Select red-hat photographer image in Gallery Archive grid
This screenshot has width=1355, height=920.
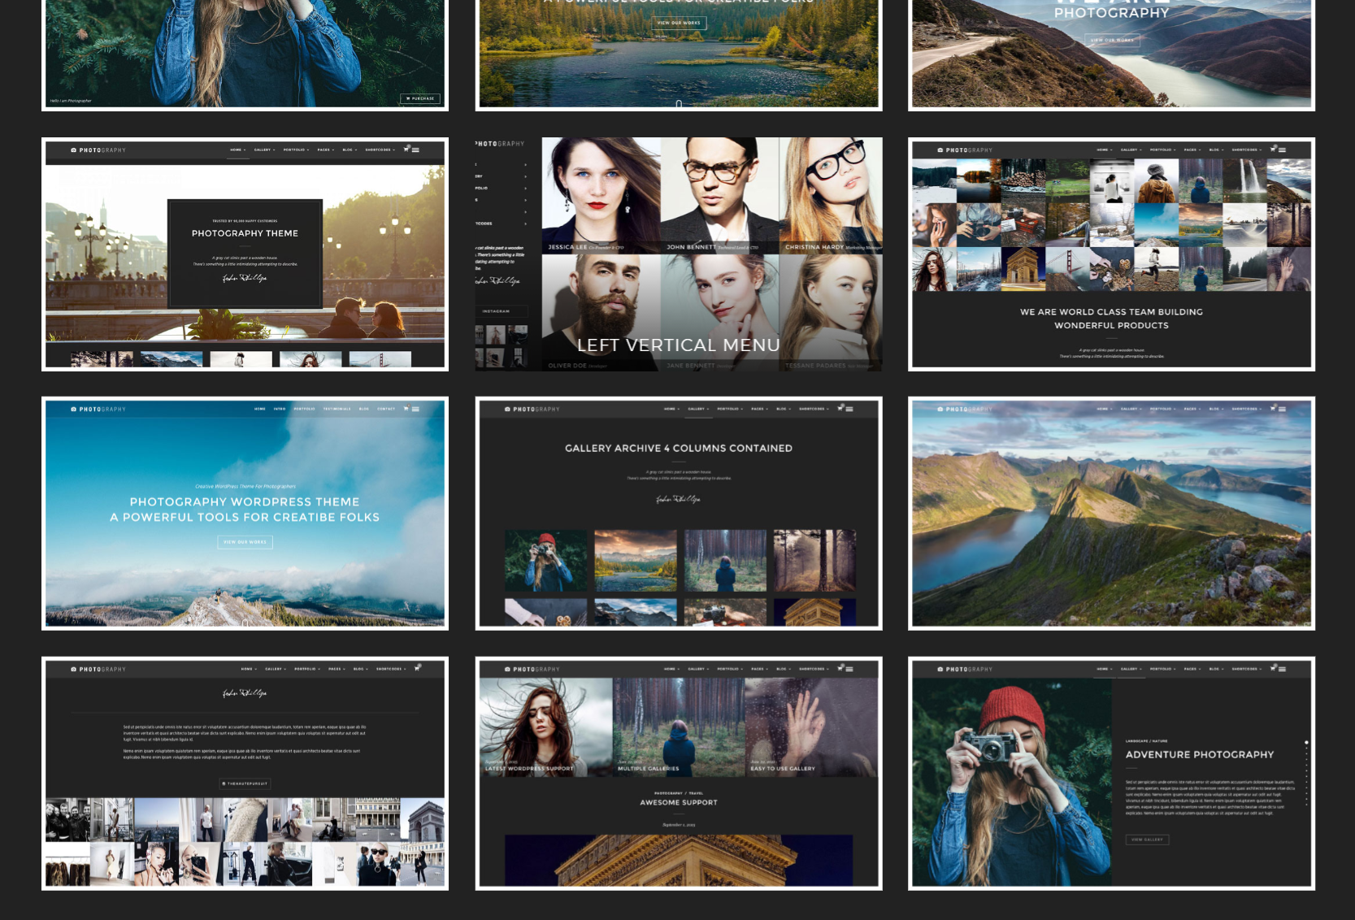pos(545,560)
